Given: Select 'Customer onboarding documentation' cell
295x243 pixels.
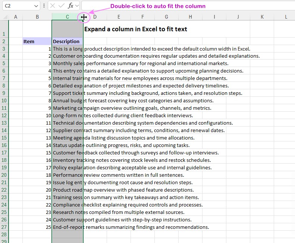Looking at the screenshot, I should click(x=68, y=56).
